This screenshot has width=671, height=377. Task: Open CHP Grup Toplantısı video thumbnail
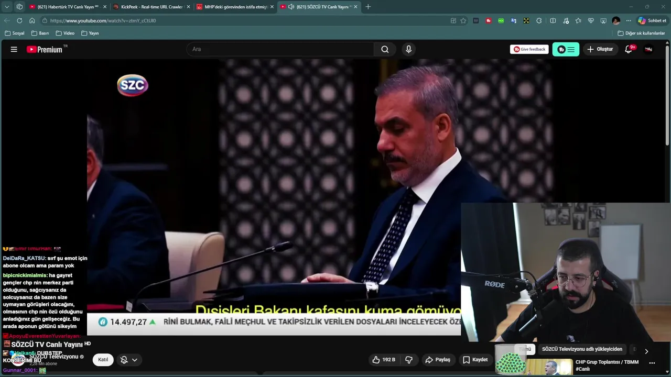(549, 367)
